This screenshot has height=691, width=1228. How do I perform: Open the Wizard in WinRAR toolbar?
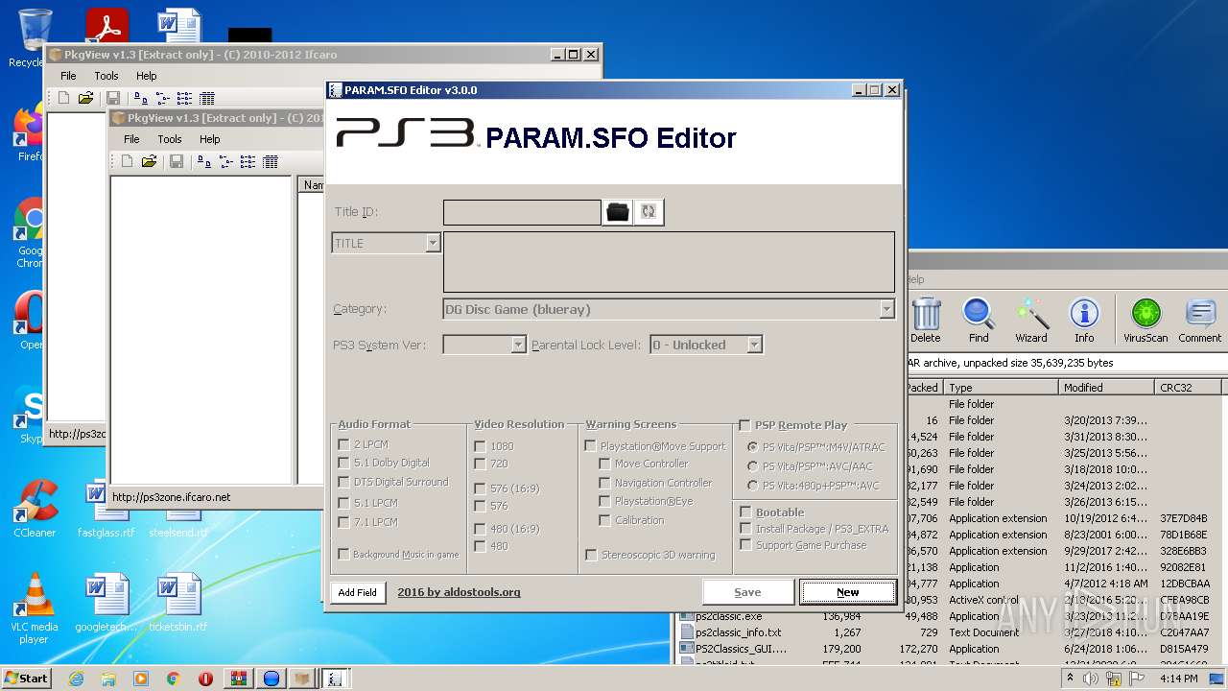pyautogui.click(x=1031, y=320)
